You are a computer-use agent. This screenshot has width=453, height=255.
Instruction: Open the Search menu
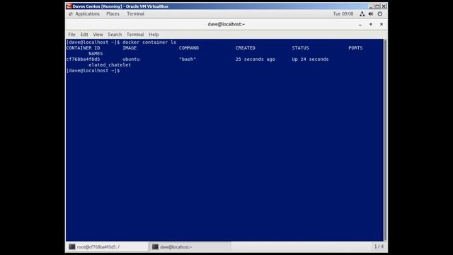(x=115, y=35)
